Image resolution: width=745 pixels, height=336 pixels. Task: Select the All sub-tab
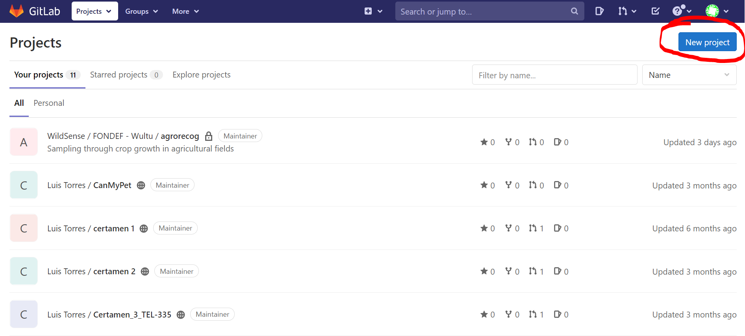tap(19, 103)
